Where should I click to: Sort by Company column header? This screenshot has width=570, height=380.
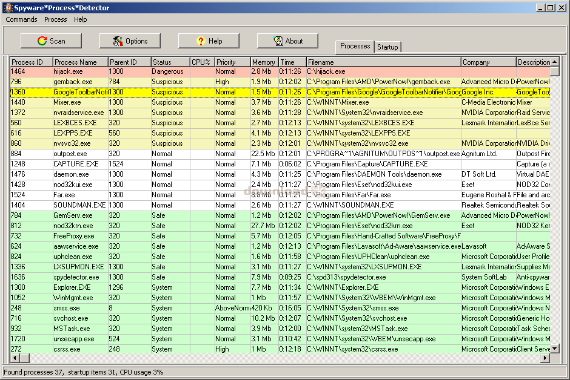tap(489, 62)
